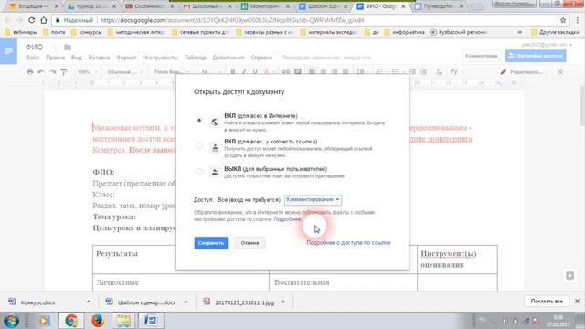585x329 pixels.
Task: Open the 'Вид' menu
Action: (x=76, y=58)
